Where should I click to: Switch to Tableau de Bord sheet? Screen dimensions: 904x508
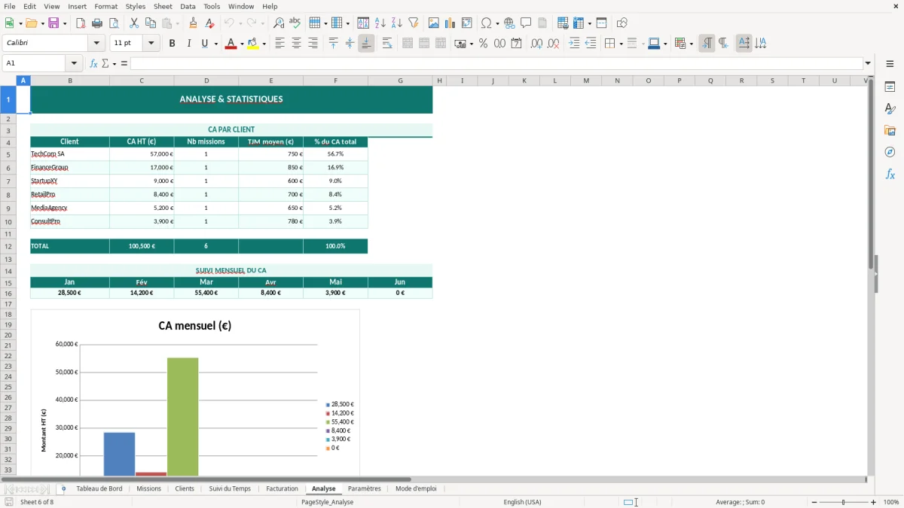click(99, 488)
